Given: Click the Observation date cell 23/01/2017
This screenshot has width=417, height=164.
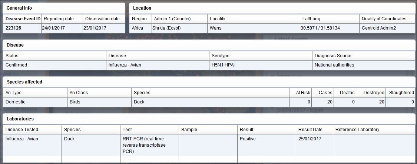Looking at the screenshot, I should [104, 28].
